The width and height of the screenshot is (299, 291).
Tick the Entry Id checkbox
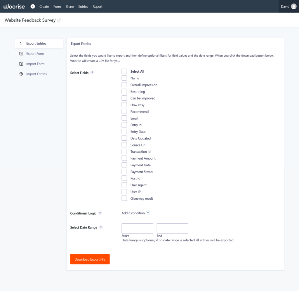coord(124,125)
